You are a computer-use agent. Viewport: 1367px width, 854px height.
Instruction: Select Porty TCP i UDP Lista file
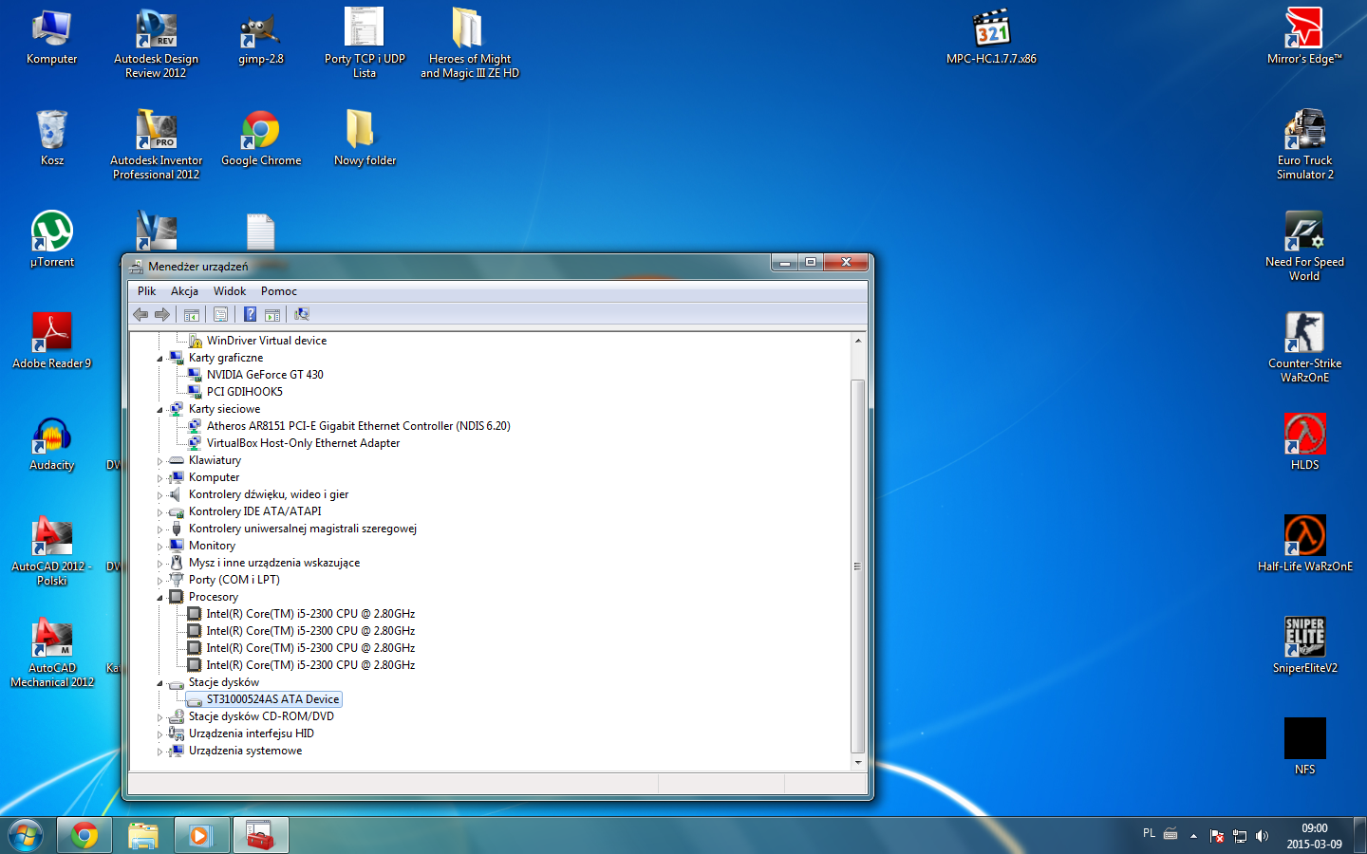point(365,44)
